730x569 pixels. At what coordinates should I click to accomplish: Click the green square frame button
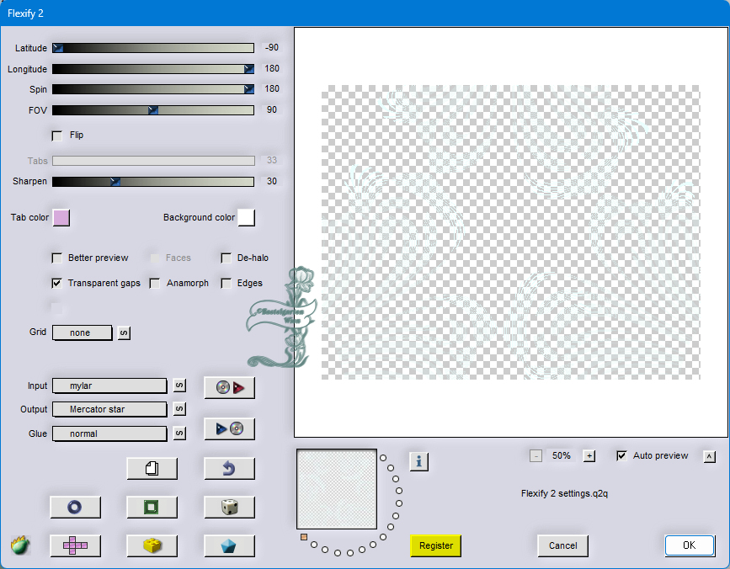point(152,507)
